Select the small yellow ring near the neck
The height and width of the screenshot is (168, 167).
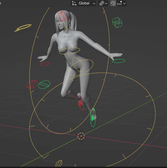point(65,29)
